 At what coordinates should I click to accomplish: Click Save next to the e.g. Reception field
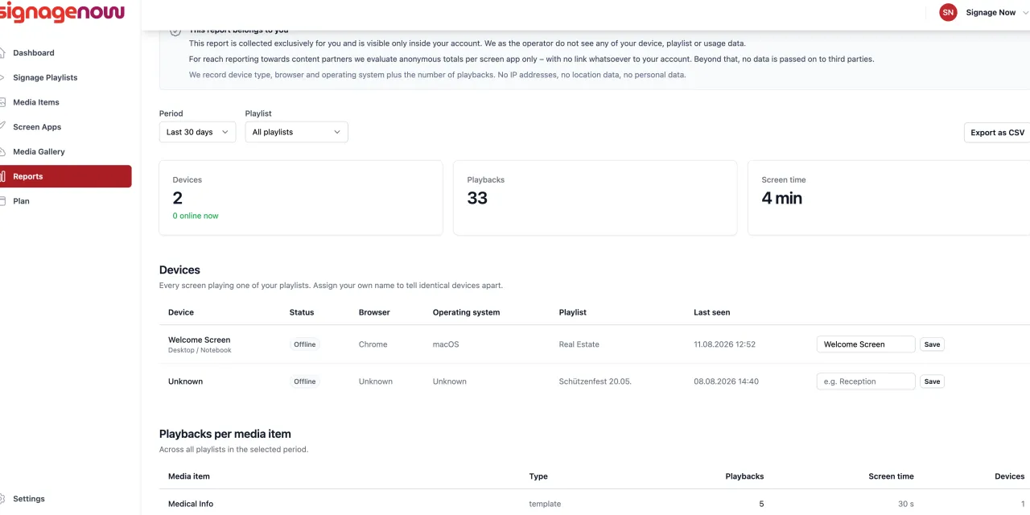(x=932, y=381)
